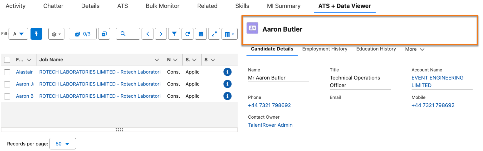Click the calendar icon button
The width and height of the screenshot is (483, 151).
(201, 34)
